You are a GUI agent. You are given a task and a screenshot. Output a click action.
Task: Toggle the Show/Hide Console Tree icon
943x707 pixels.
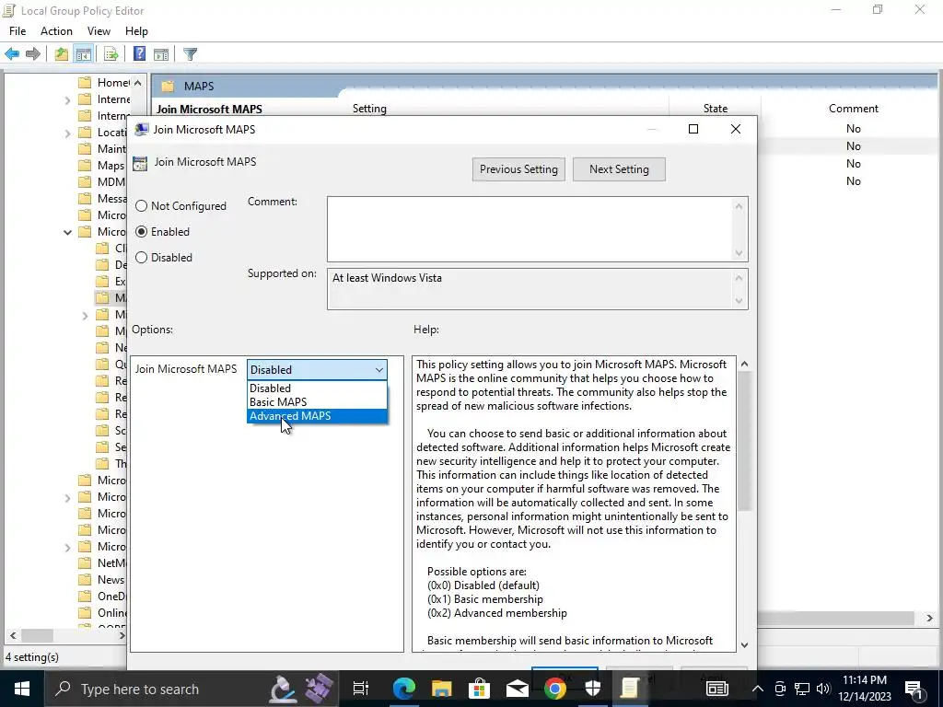83,54
